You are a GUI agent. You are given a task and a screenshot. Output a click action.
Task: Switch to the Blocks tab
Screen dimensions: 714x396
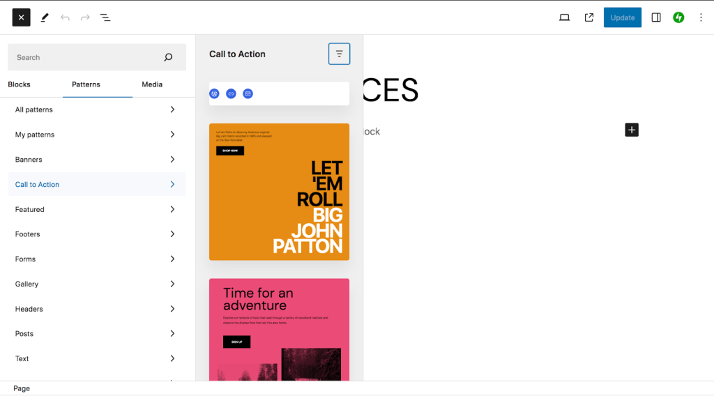click(x=19, y=84)
